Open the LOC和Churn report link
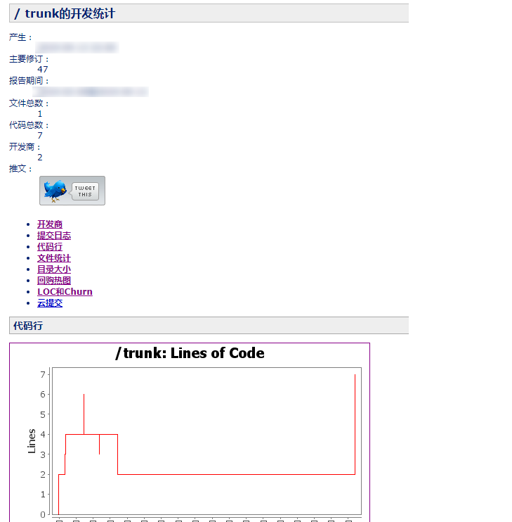This screenshot has height=522, width=512. point(65,292)
